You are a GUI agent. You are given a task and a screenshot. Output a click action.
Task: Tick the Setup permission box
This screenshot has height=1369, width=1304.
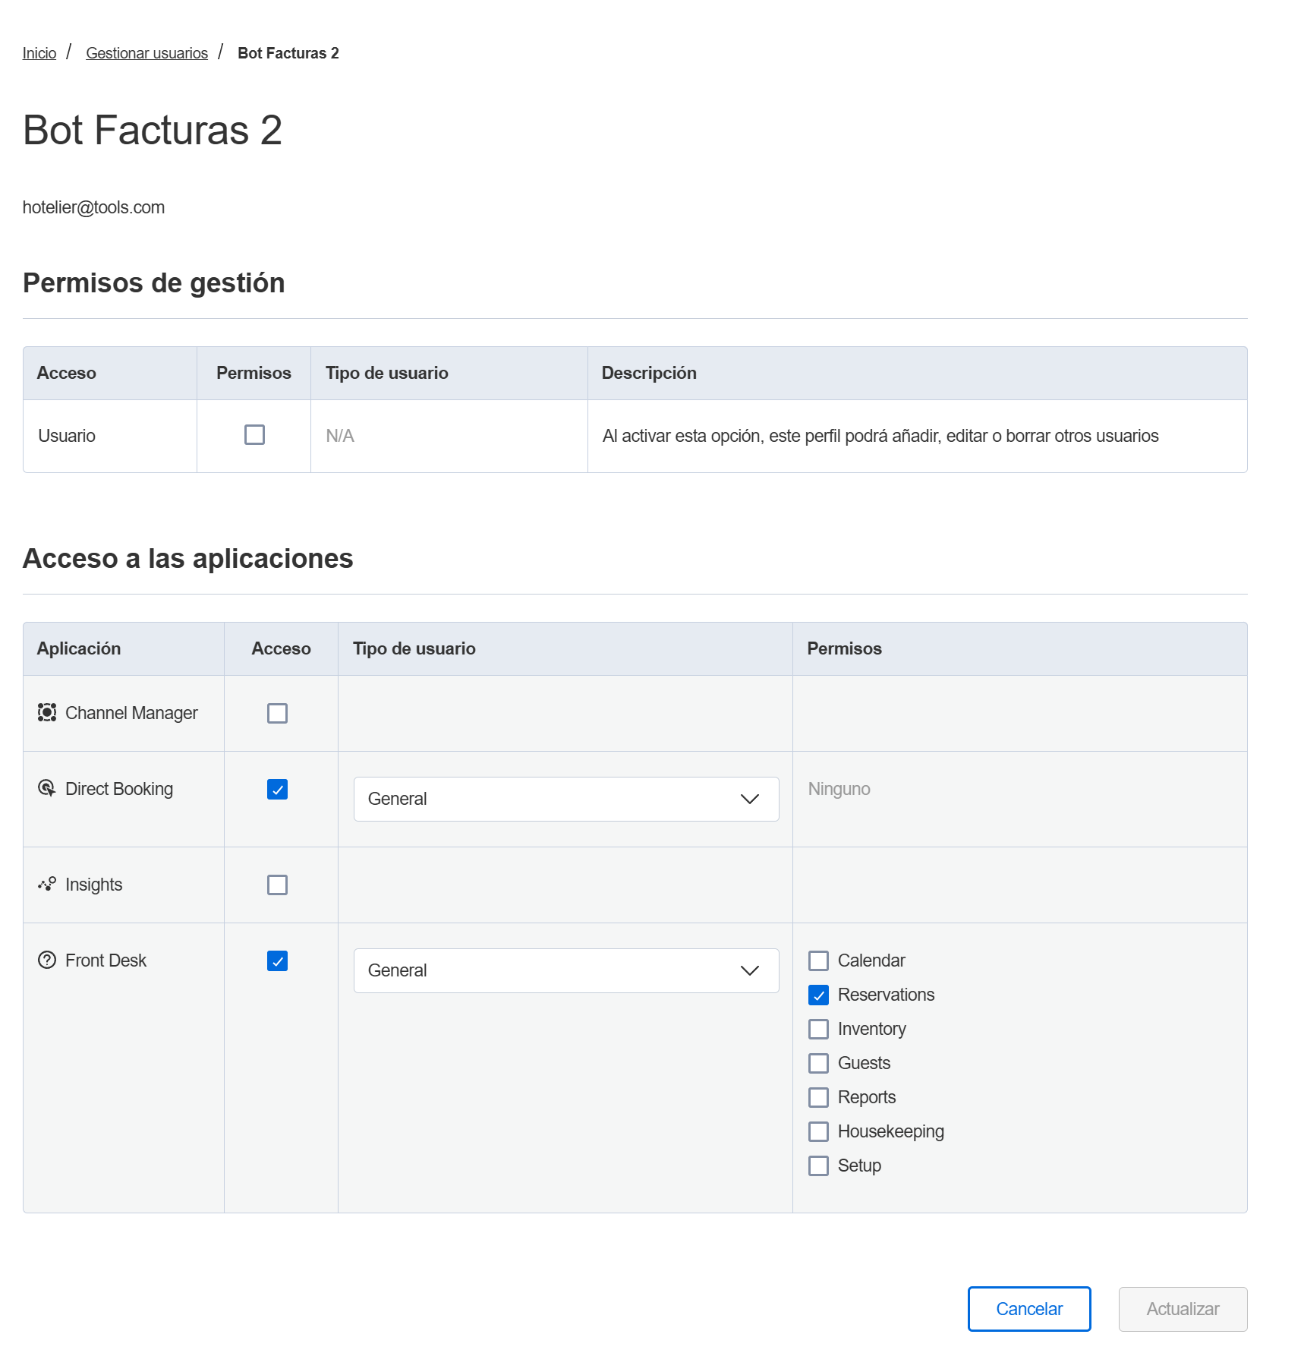click(x=818, y=1166)
